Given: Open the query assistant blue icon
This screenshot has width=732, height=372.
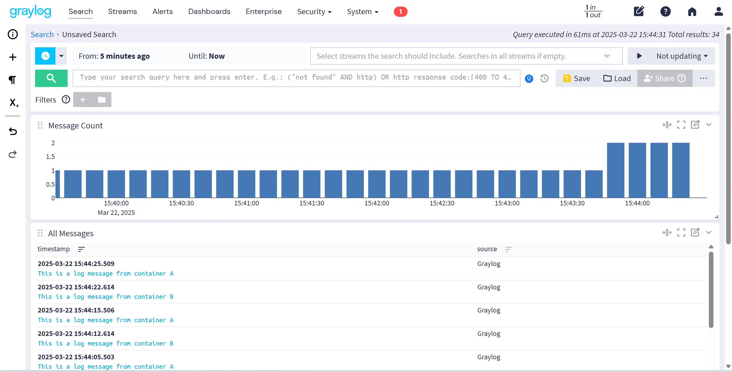Looking at the screenshot, I should click(529, 78).
